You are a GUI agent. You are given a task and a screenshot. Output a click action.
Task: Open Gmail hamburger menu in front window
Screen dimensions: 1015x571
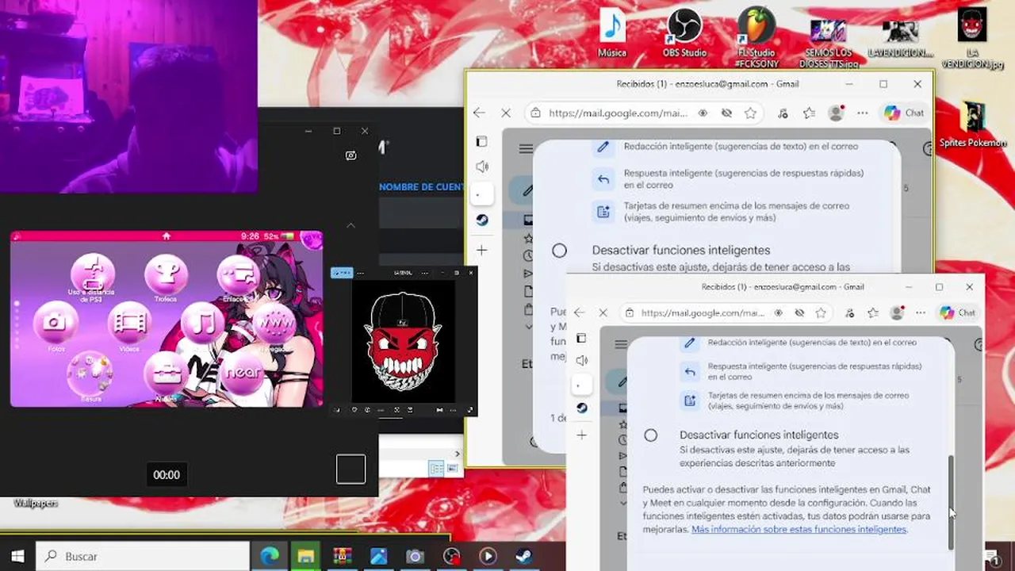[621, 345]
